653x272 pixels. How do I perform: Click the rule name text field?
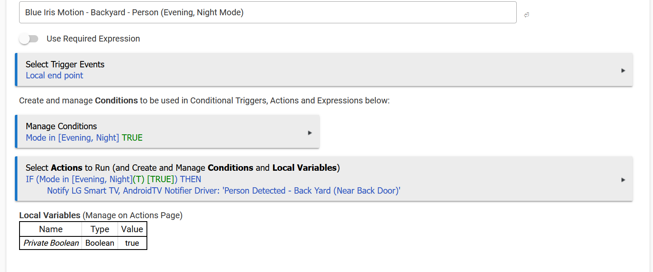point(267,12)
